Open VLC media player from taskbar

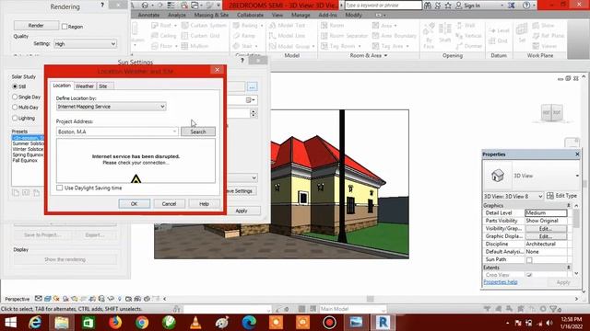click(x=195, y=323)
